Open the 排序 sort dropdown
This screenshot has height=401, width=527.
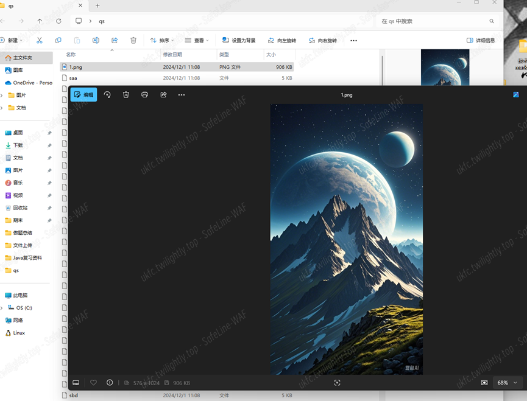[162, 41]
